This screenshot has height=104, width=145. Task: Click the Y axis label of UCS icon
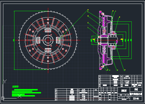click(5, 81)
